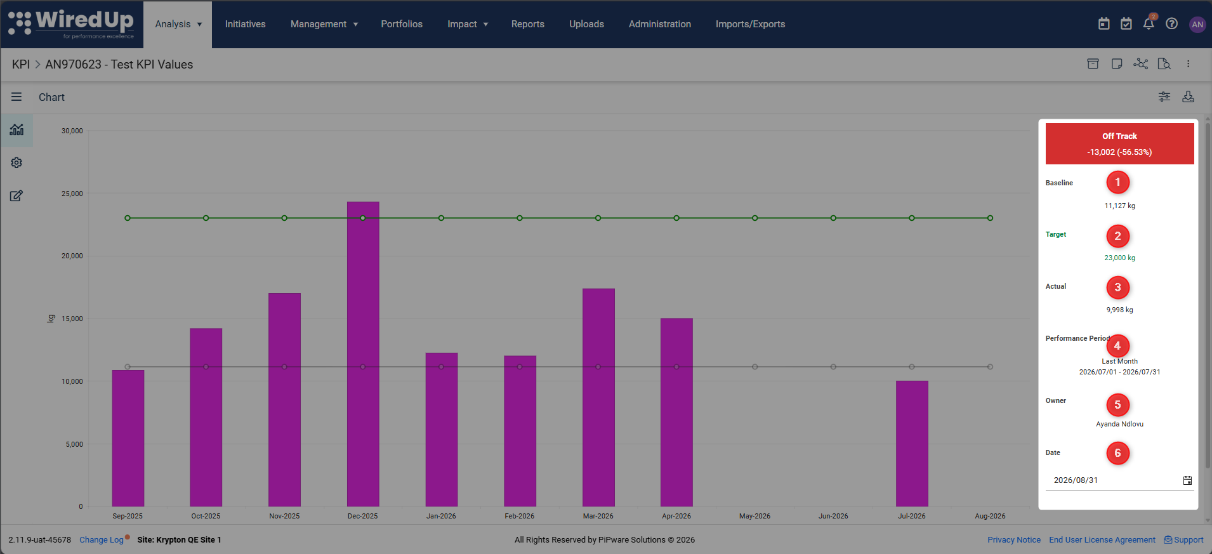
Task: Click the Sep-2025 bar in chart
Action: coord(128,438)
